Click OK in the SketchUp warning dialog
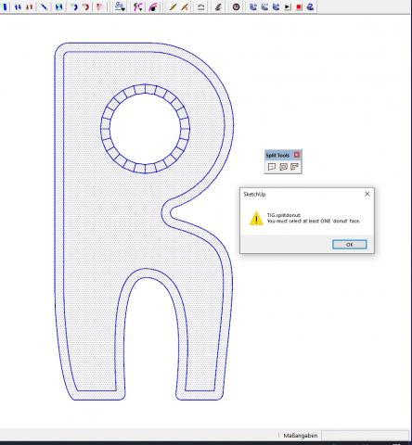412x445 pixels. click(x=350, y=245)
